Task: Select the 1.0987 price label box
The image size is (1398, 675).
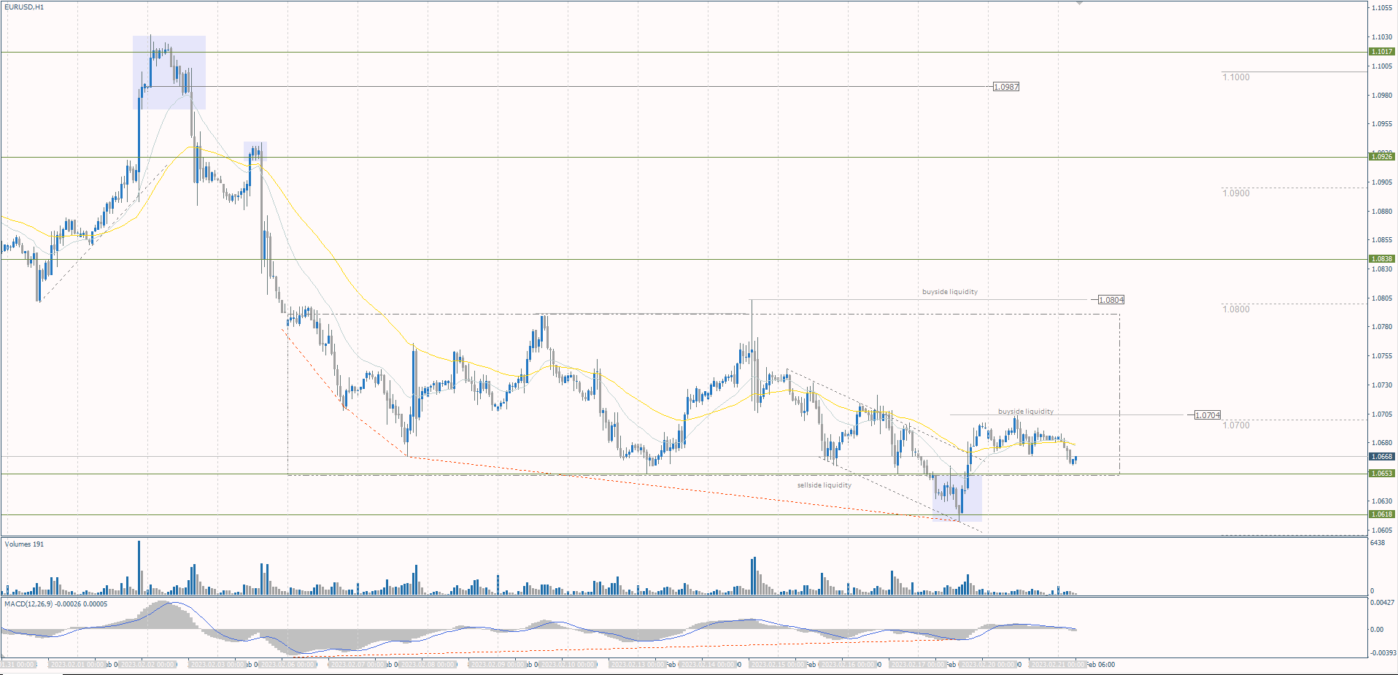Action: coord(1006,87)
